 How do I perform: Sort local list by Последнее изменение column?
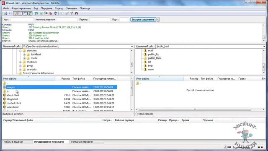(x=104, y=79)
